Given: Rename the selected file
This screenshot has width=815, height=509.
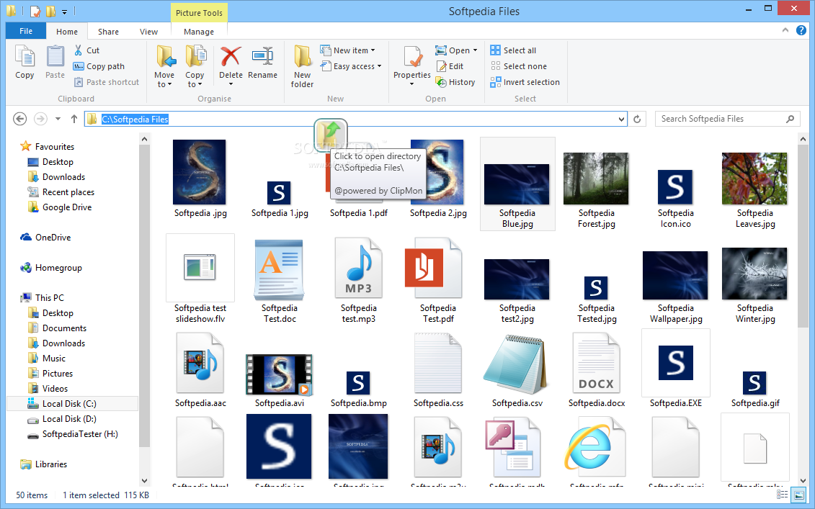Looking at the screenshot, I should [x=262, y=62].
